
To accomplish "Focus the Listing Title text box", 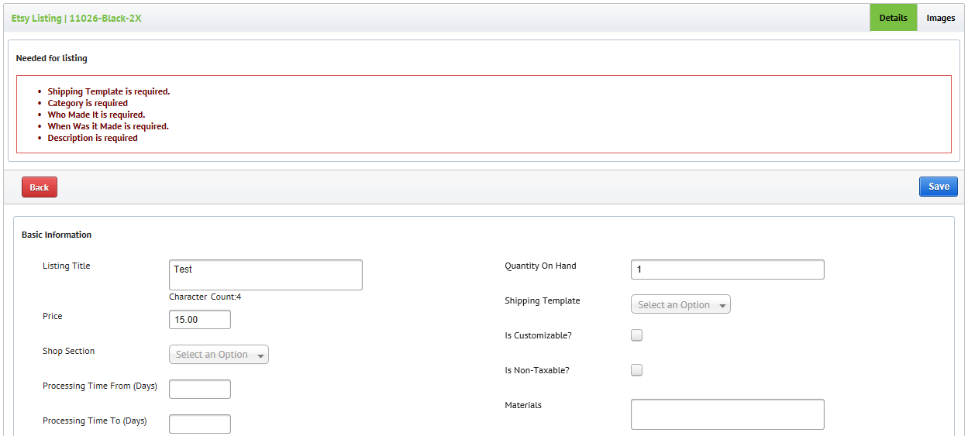I will point(266,275).
